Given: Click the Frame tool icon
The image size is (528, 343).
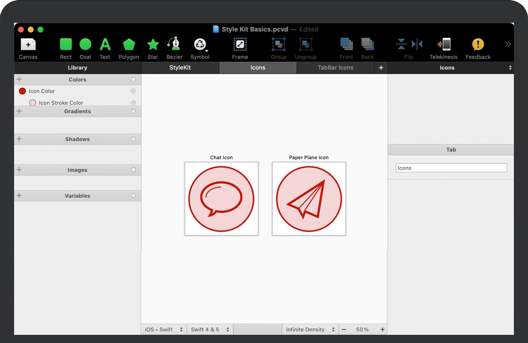Looking at the screenshot, I should [240, 45].
